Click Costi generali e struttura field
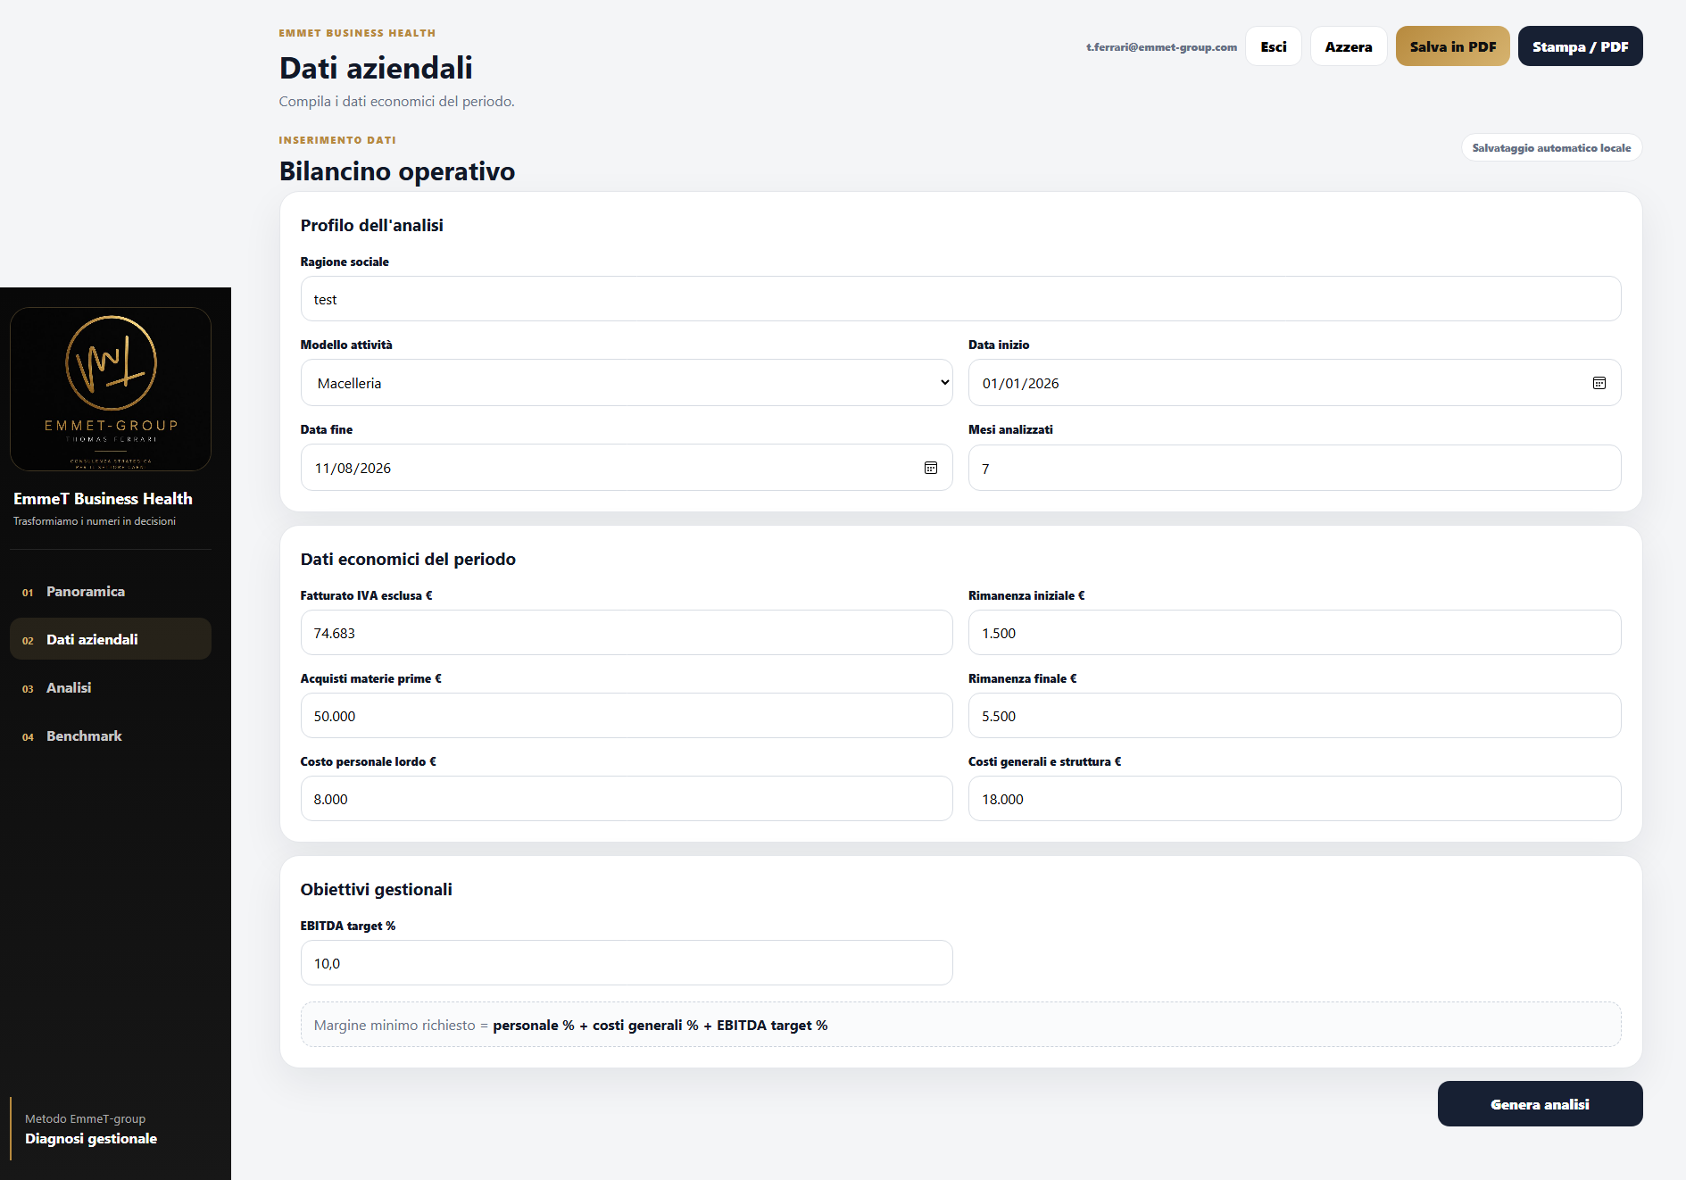 click(1294, 799)
